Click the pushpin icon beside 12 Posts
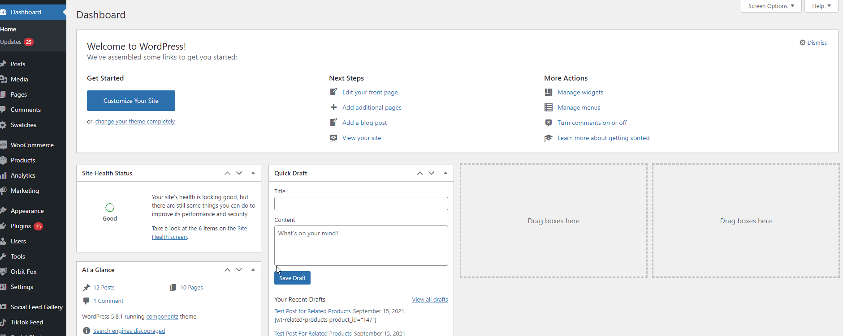Screen dimensions: 843x336 click(86, 288)
